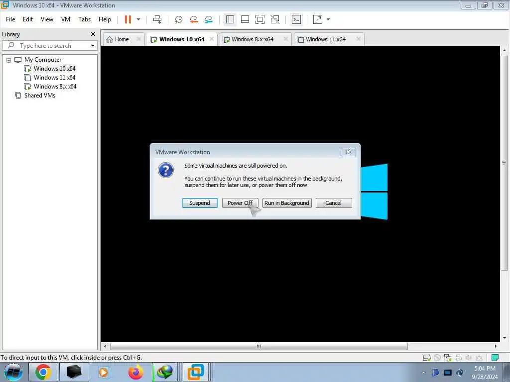Viewport: 510px width, 382px height.
Task: Click the stretch guest display icon
Action: (318, 19)
